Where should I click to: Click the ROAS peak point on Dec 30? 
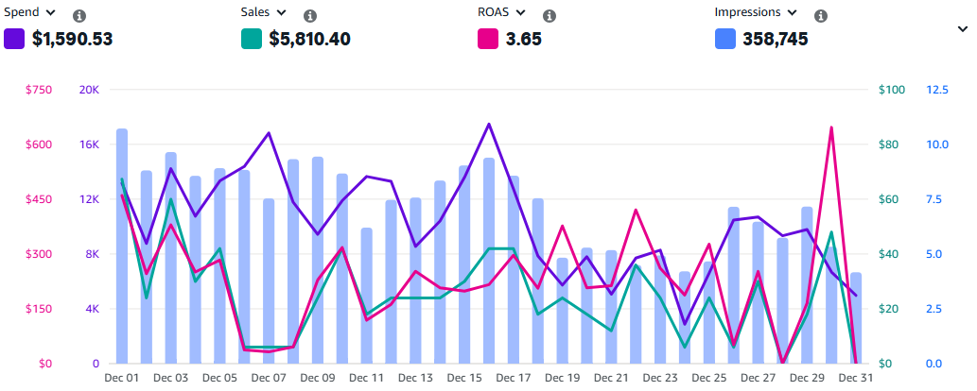tap(831, 127)
